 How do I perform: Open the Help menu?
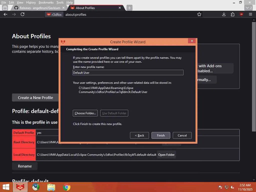click(69, 2)
